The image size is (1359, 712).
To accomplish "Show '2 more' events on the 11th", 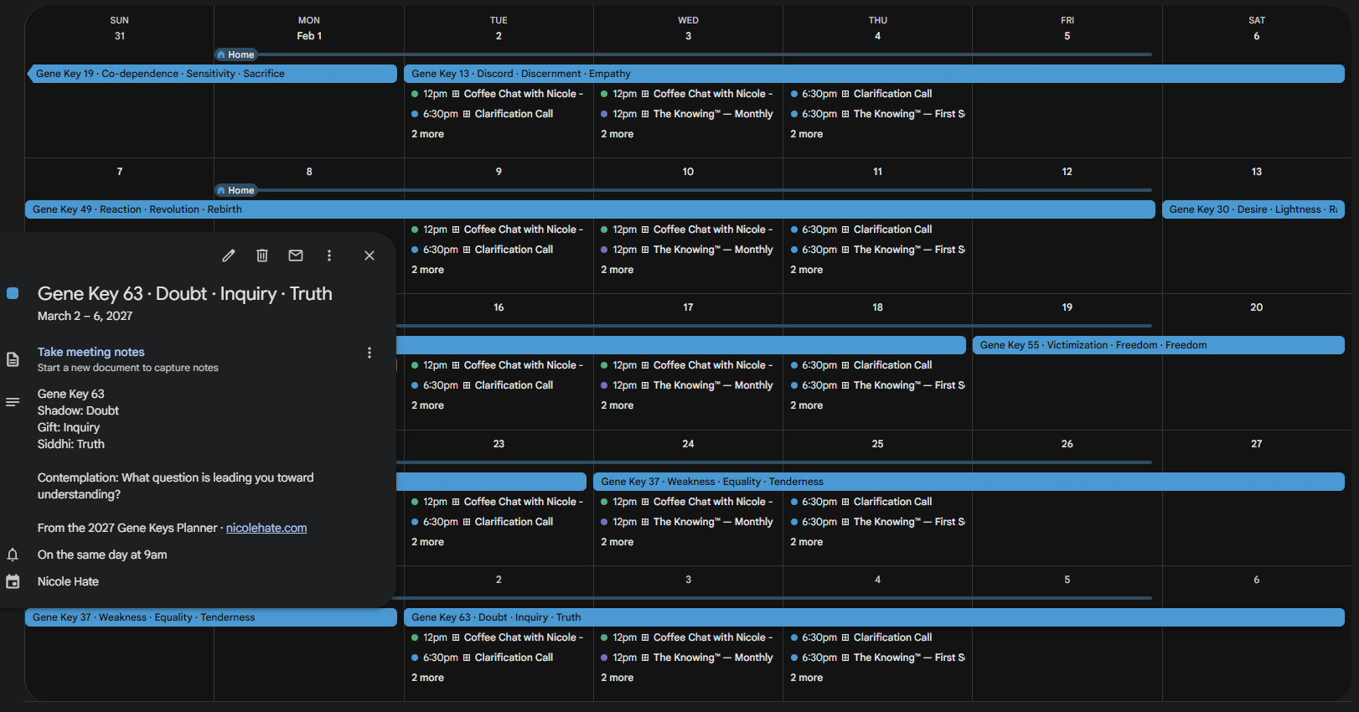I will click(807, 270).
